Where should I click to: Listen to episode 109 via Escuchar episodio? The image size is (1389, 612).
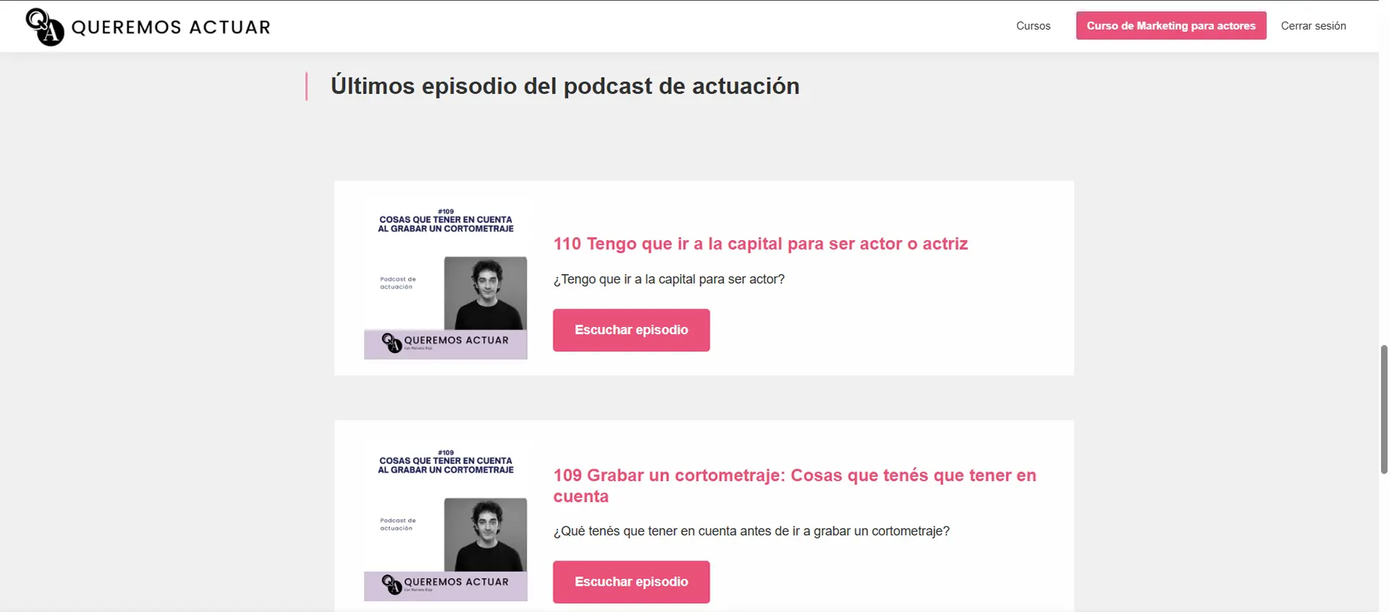(631, 582)
